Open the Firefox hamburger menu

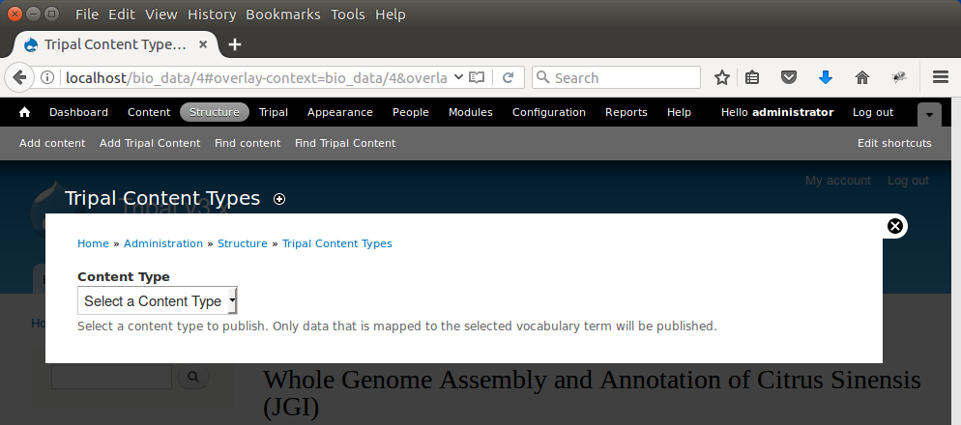tap(940, 77)
